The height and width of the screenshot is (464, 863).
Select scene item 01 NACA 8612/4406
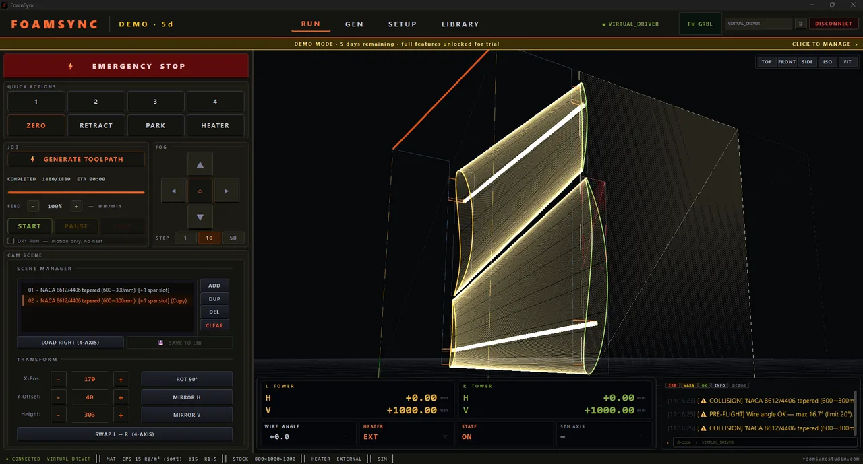click(x=108, y=290)
